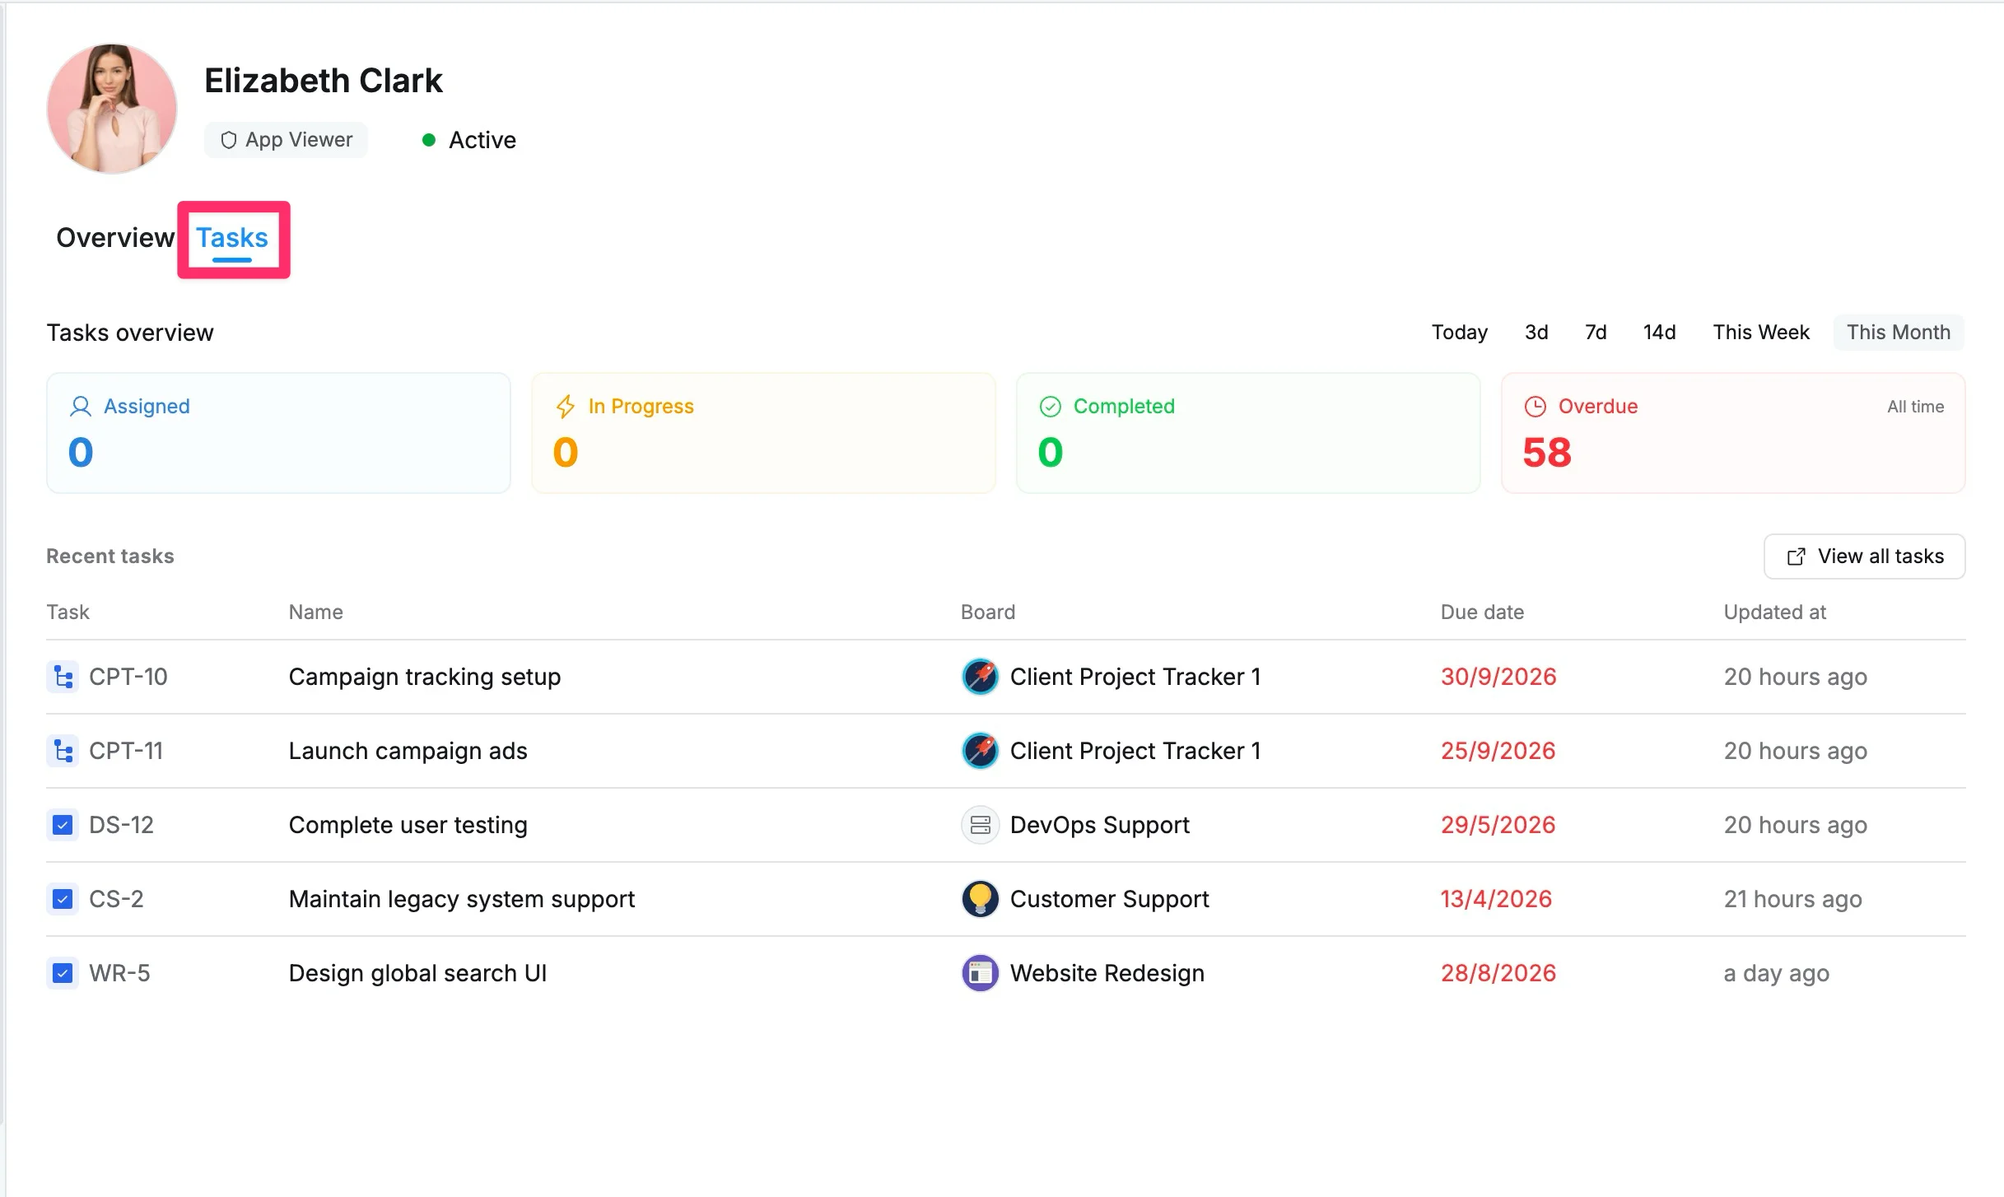The image size is (2004, 1197).
Task: Open task Design global search UI
Action: pos(417,973)
